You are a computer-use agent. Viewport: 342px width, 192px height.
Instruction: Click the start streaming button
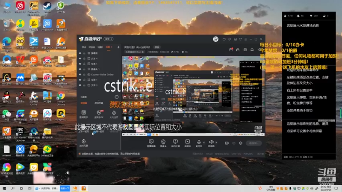[254, 143]
